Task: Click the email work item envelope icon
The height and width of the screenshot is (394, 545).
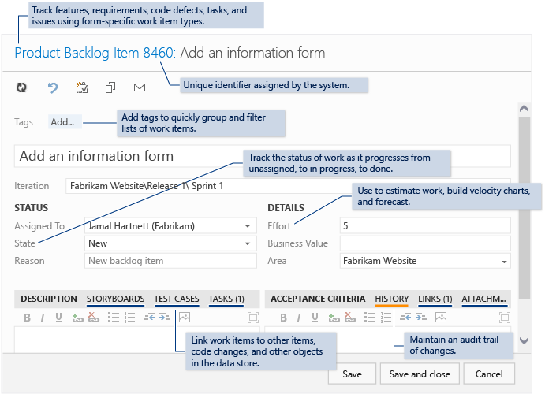Action: pyautogui.click(x=140, y=87)
